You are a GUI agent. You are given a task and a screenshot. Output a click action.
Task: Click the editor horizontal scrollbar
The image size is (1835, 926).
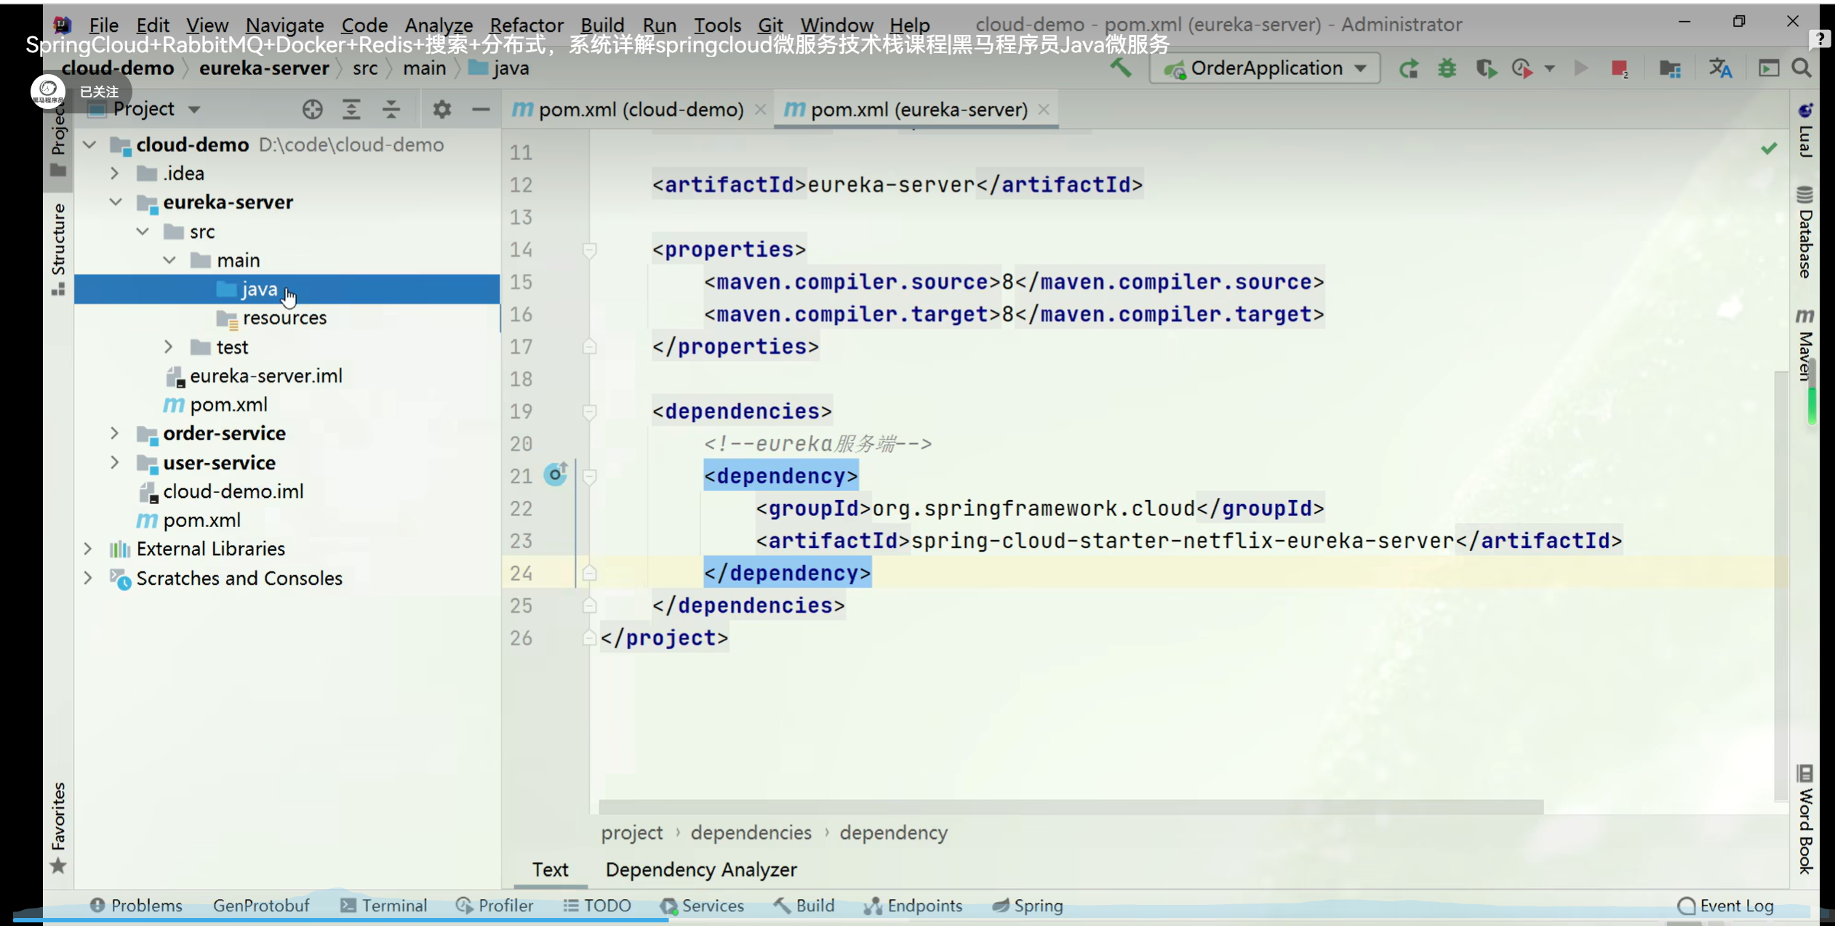pos(1071,807)
